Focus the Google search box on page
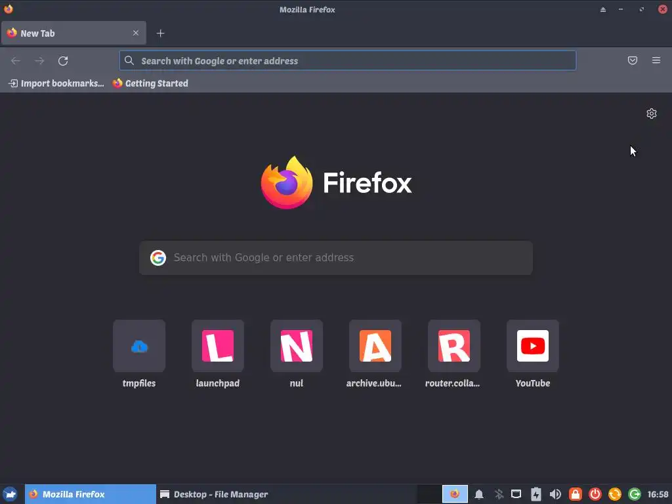Screen dimensions: 672x504 click(336, 257)
